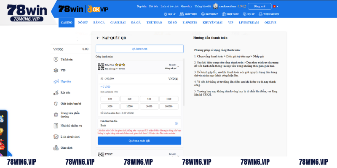Click the Hỗ Trợ 24/7 headset icon

[203, 14]
